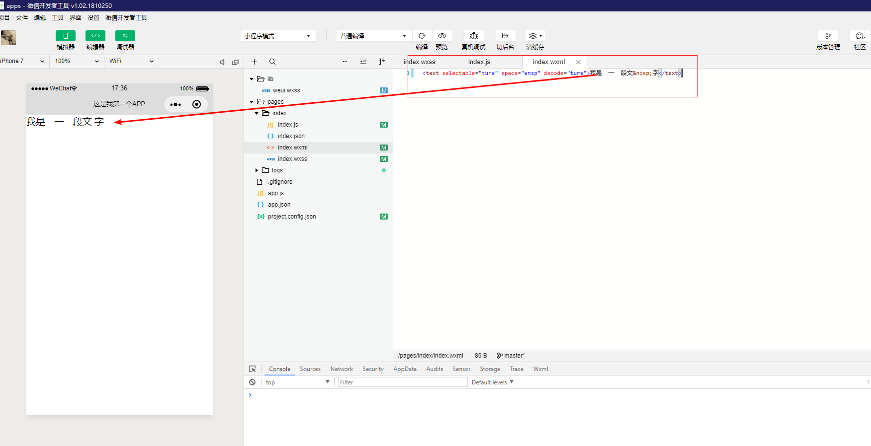Toggle the simulator panel button
The height and width of the screenshot is (446, 871).
[66, 36]
